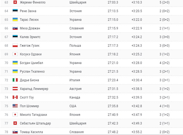Click the time gap +3:30.4
Screen dimensions: 183x135
click(137, 80)
